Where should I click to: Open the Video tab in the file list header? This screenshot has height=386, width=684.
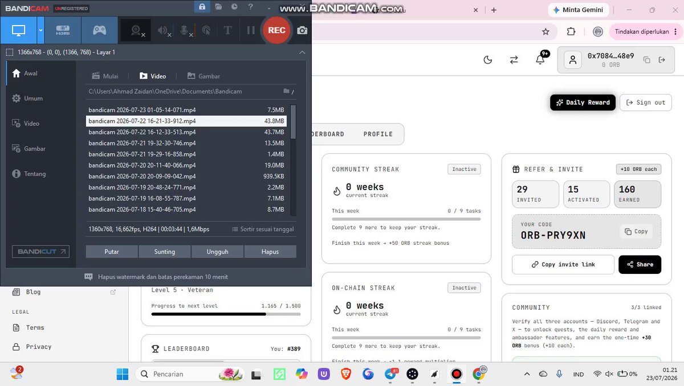[x=153, y=76]
